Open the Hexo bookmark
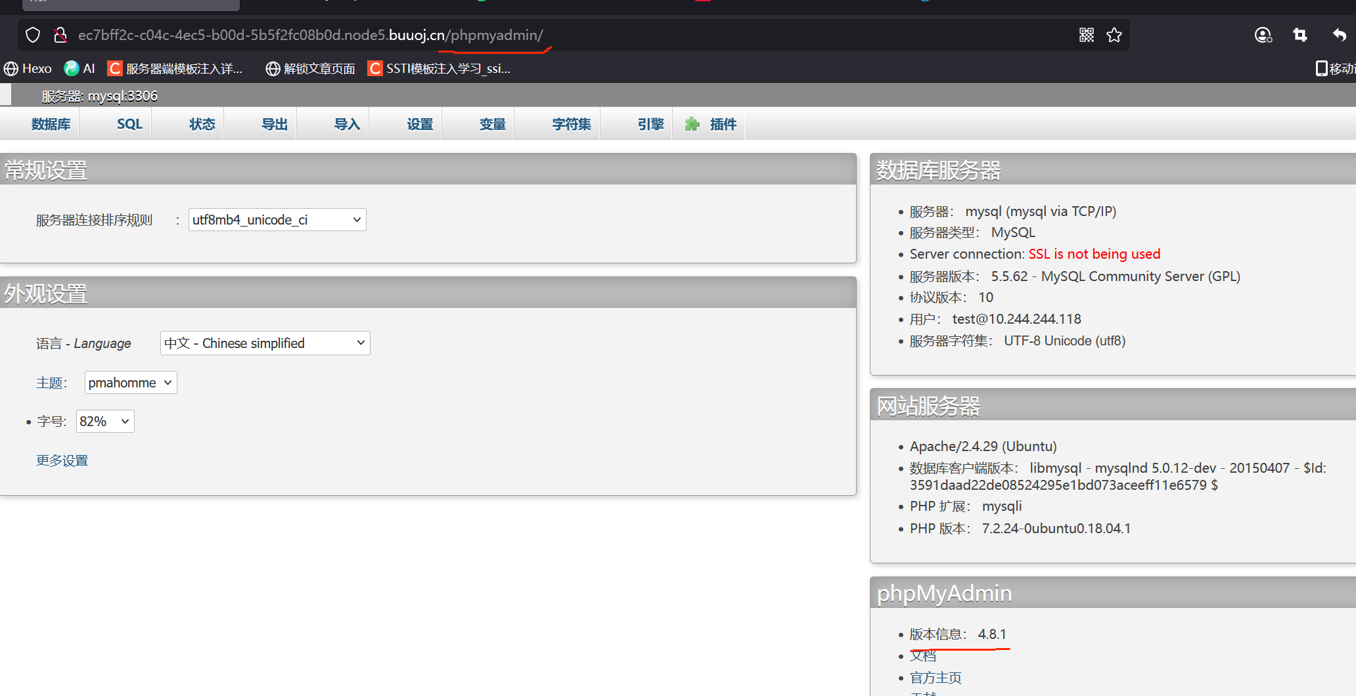The height and width of the screenshot is (696, 1356). click(28, 68)
